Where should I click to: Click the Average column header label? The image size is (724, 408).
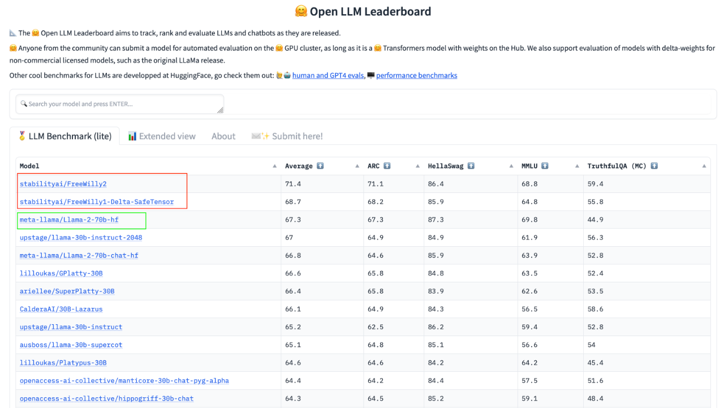299,166
